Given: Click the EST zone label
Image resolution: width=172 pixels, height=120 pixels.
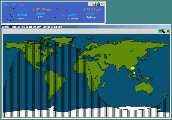Looking at the screenshot, I should (x=40, y=17).
